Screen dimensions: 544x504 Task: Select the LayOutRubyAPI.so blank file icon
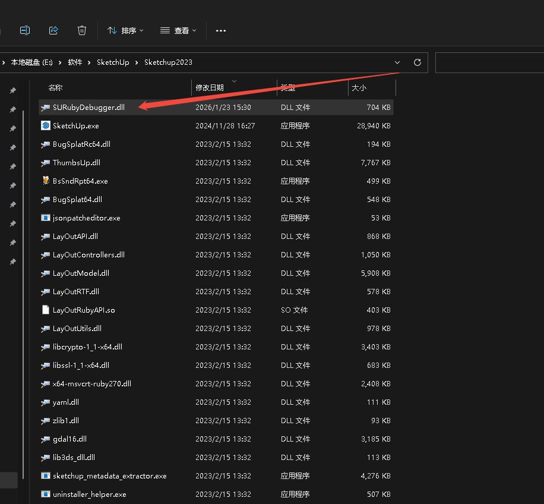46,310
